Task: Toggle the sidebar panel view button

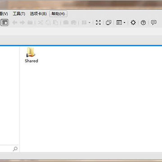Action: 4,22
